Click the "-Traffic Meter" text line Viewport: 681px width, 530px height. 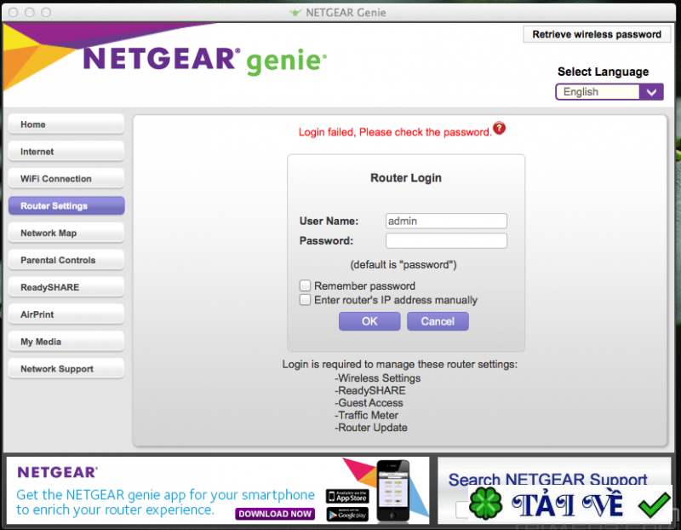pos(366,415)
